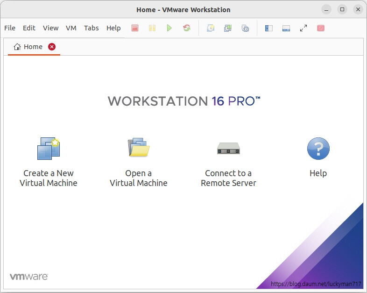Close the Home tab with red X
Screen dimensions: 367x293
click(52, 47)
